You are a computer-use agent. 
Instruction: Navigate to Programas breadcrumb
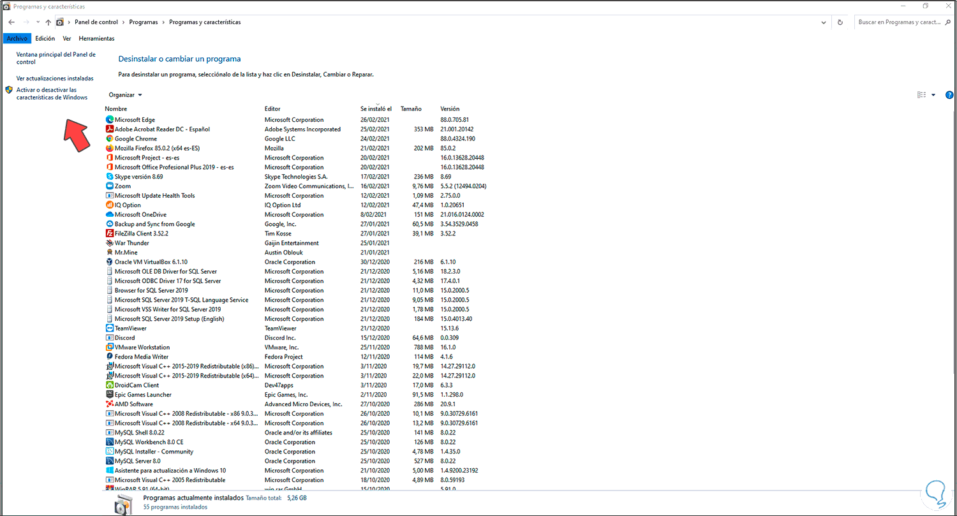tap(144, 22)
